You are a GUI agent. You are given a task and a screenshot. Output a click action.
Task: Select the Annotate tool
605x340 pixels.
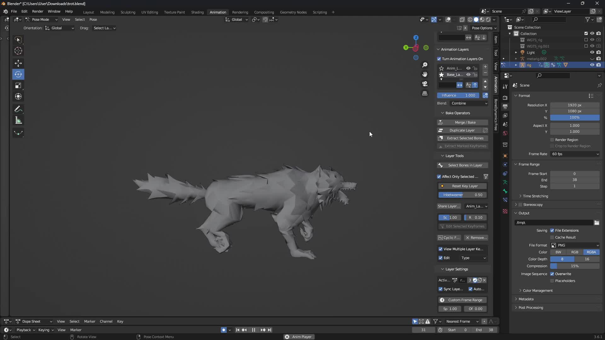click(18, 109)
